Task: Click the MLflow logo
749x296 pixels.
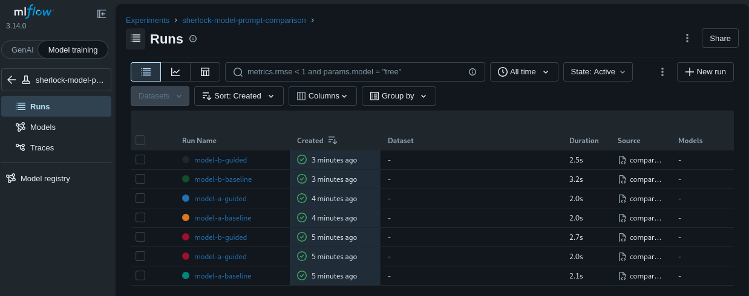Action: point(34,11)
